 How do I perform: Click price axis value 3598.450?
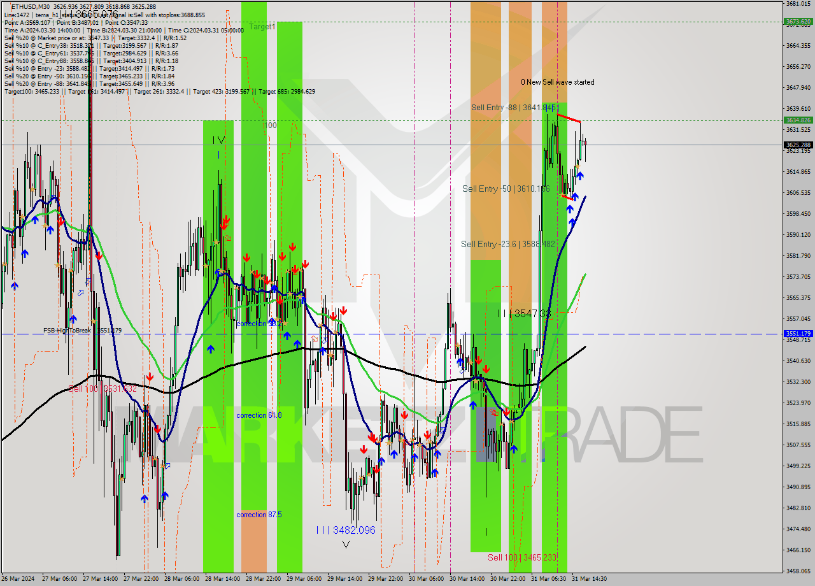pyautogui.click(x=798, y=213)
